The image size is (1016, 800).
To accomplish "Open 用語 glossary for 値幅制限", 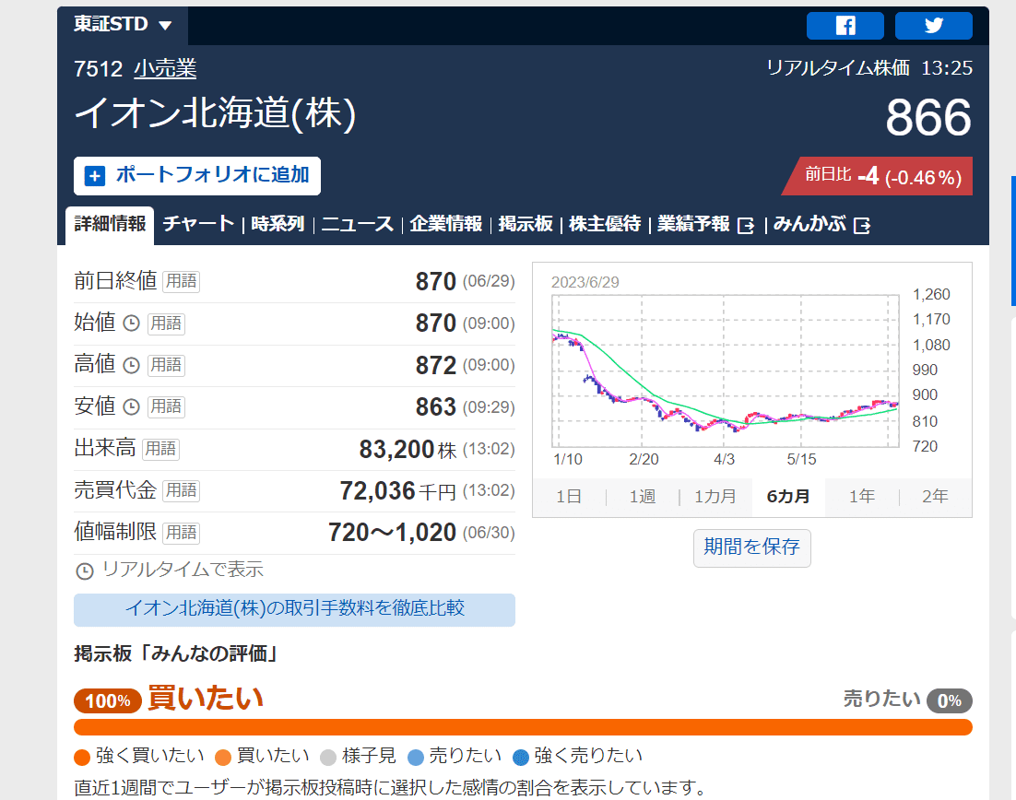I will pyautogui.click(x=181, y=533).
